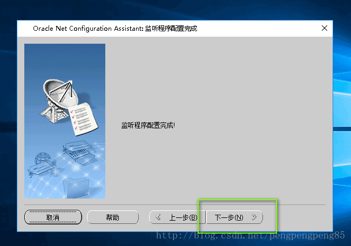Go back with 上一步(B) button

point(177,217)
